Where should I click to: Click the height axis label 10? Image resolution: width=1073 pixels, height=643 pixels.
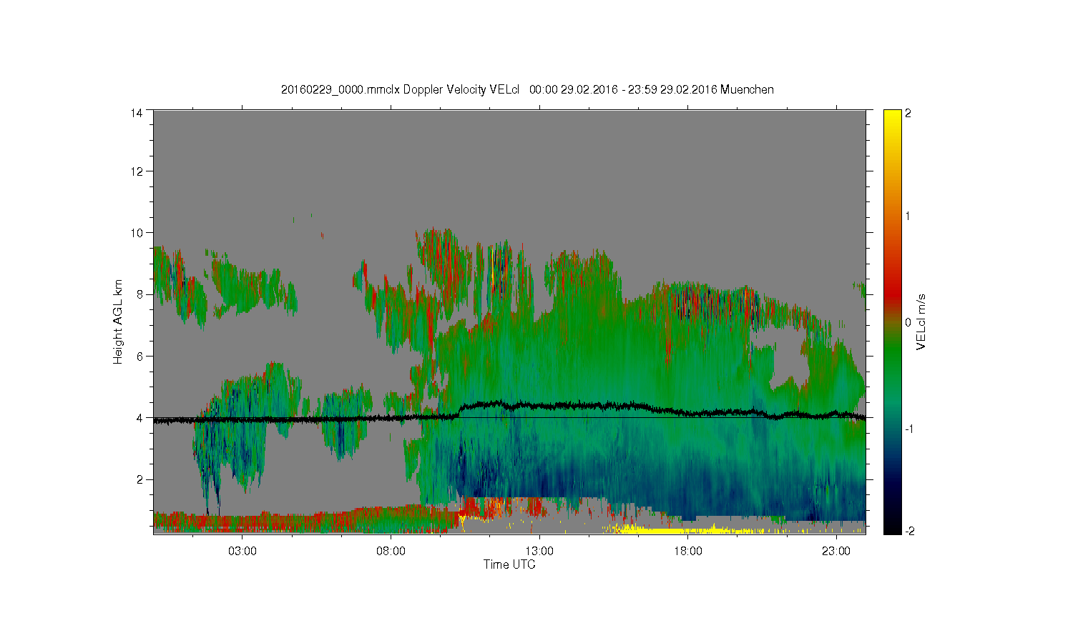pyautogui.click(x=137, y=233)
